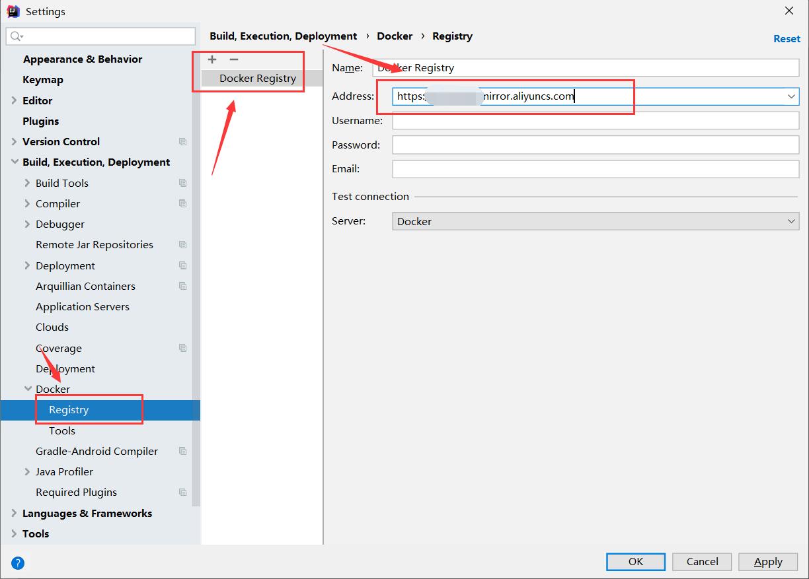Open the Address field dropdown arrow
Screen dimensions: 809x579
point(791,96)
